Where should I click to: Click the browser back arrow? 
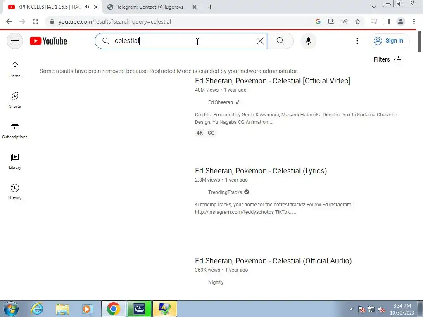(9, 21)
